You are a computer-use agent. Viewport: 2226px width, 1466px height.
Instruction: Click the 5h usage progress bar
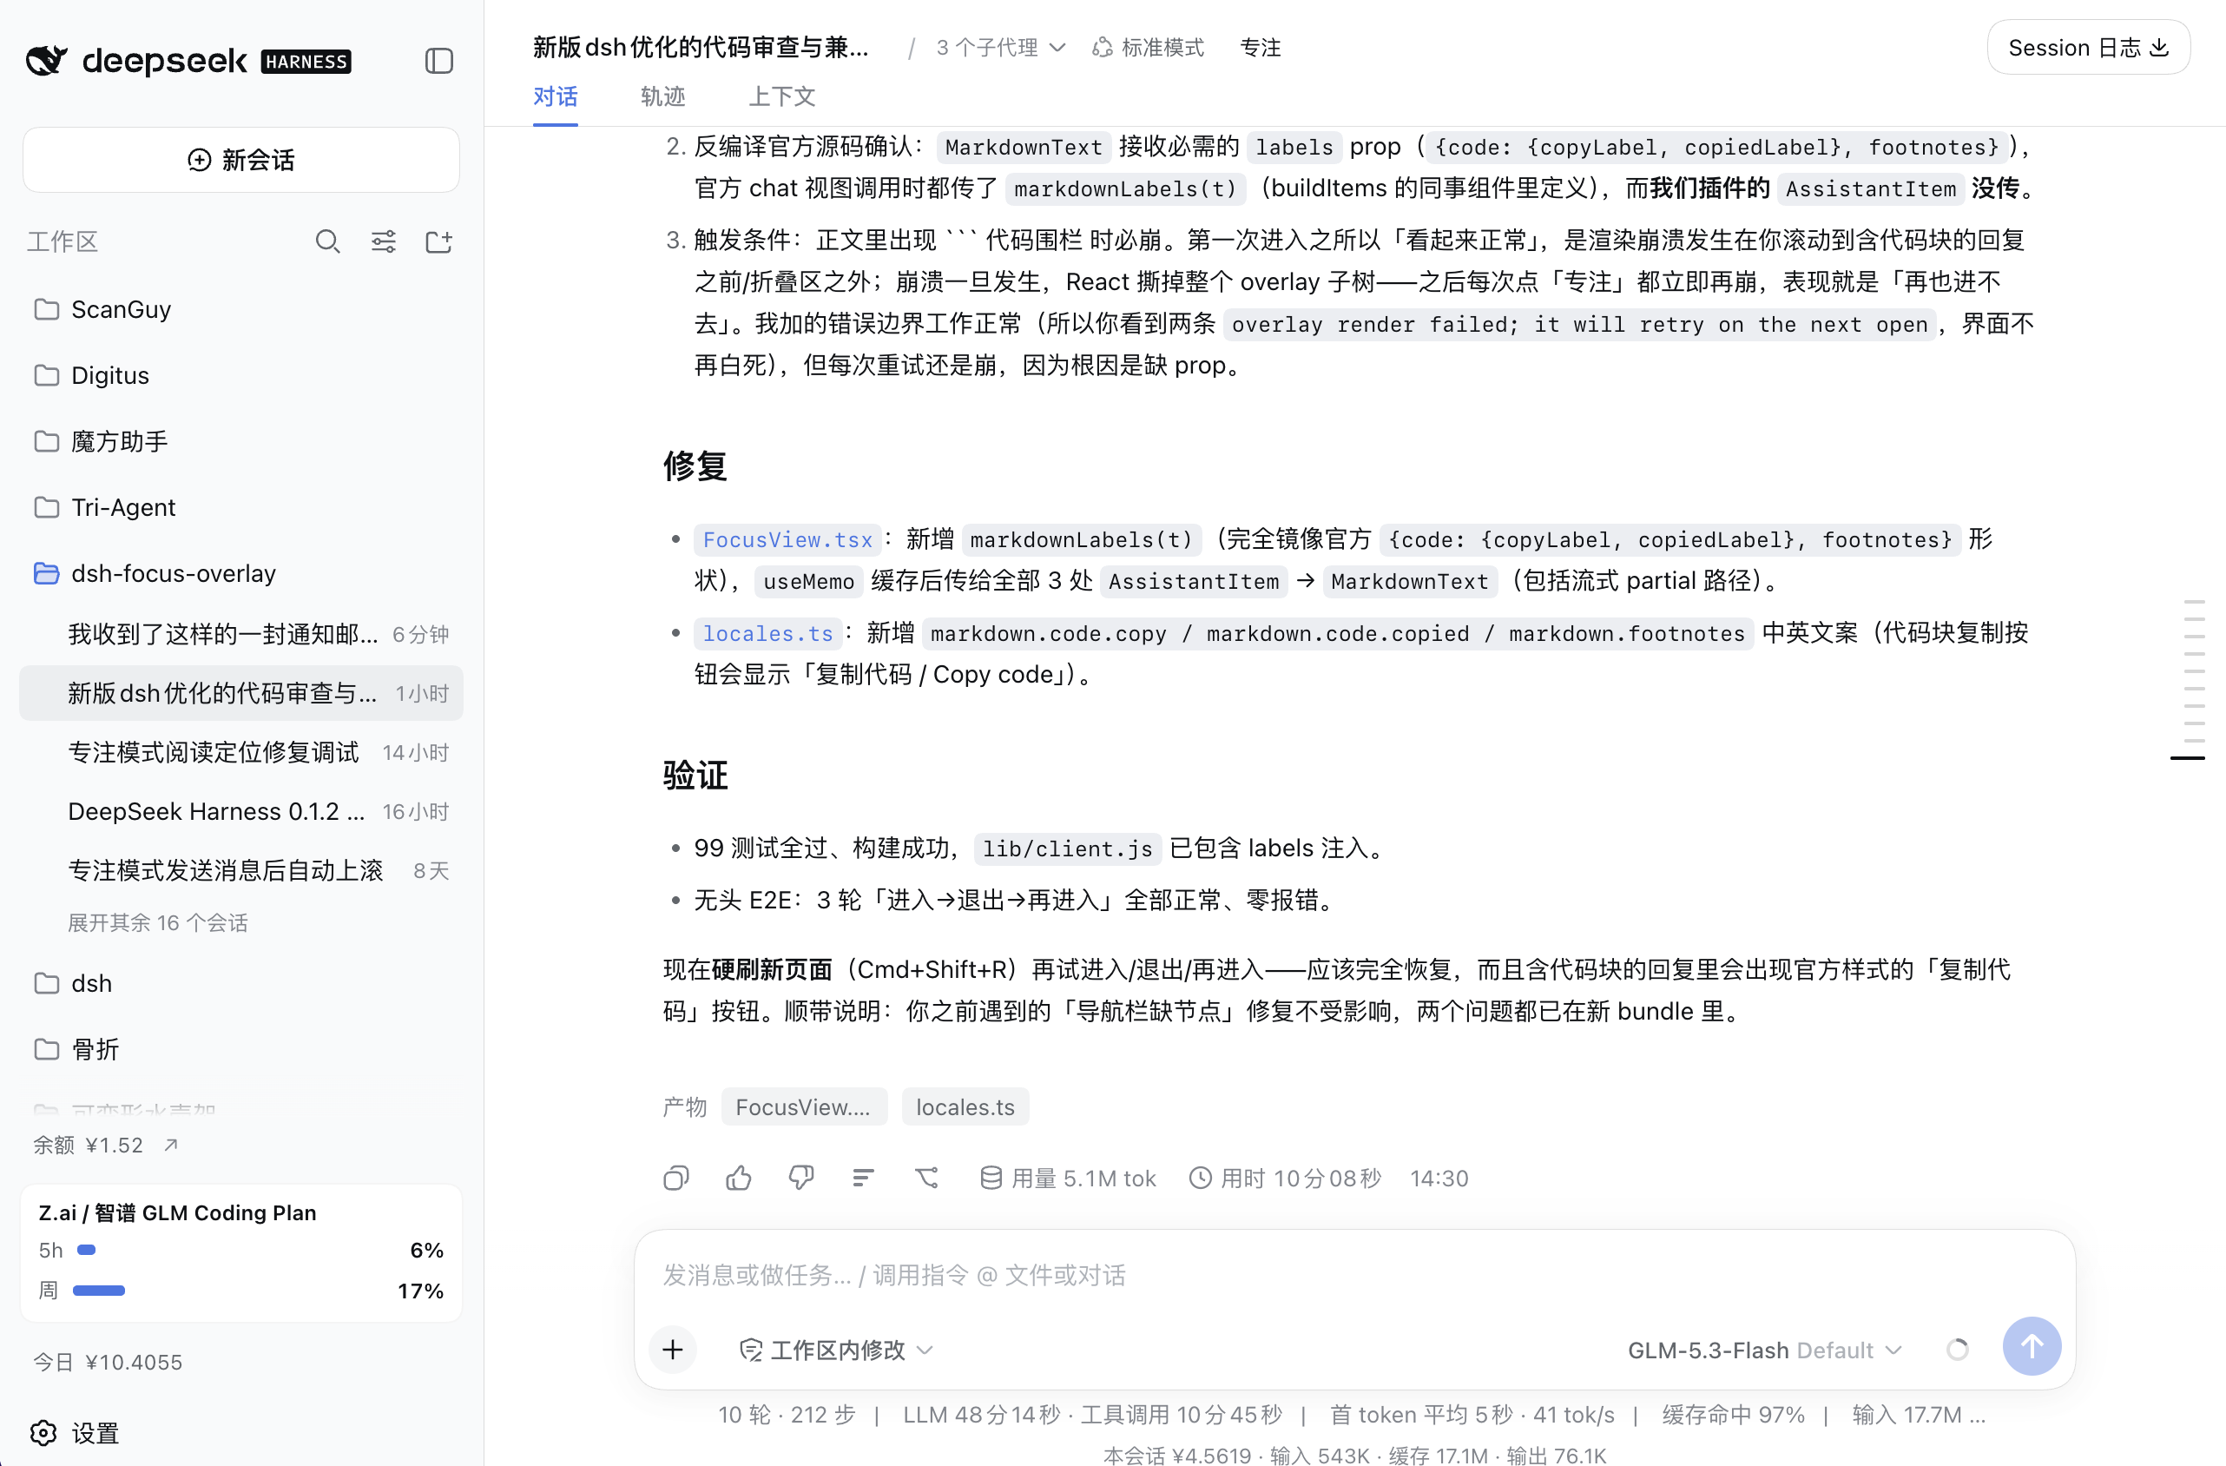coord(87,1250)
